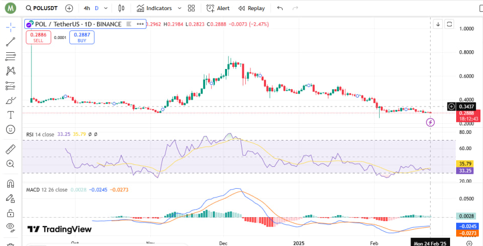This screenshot has width=483, height=246.
Task: Select the D daily timeframe
Action: 97,8
